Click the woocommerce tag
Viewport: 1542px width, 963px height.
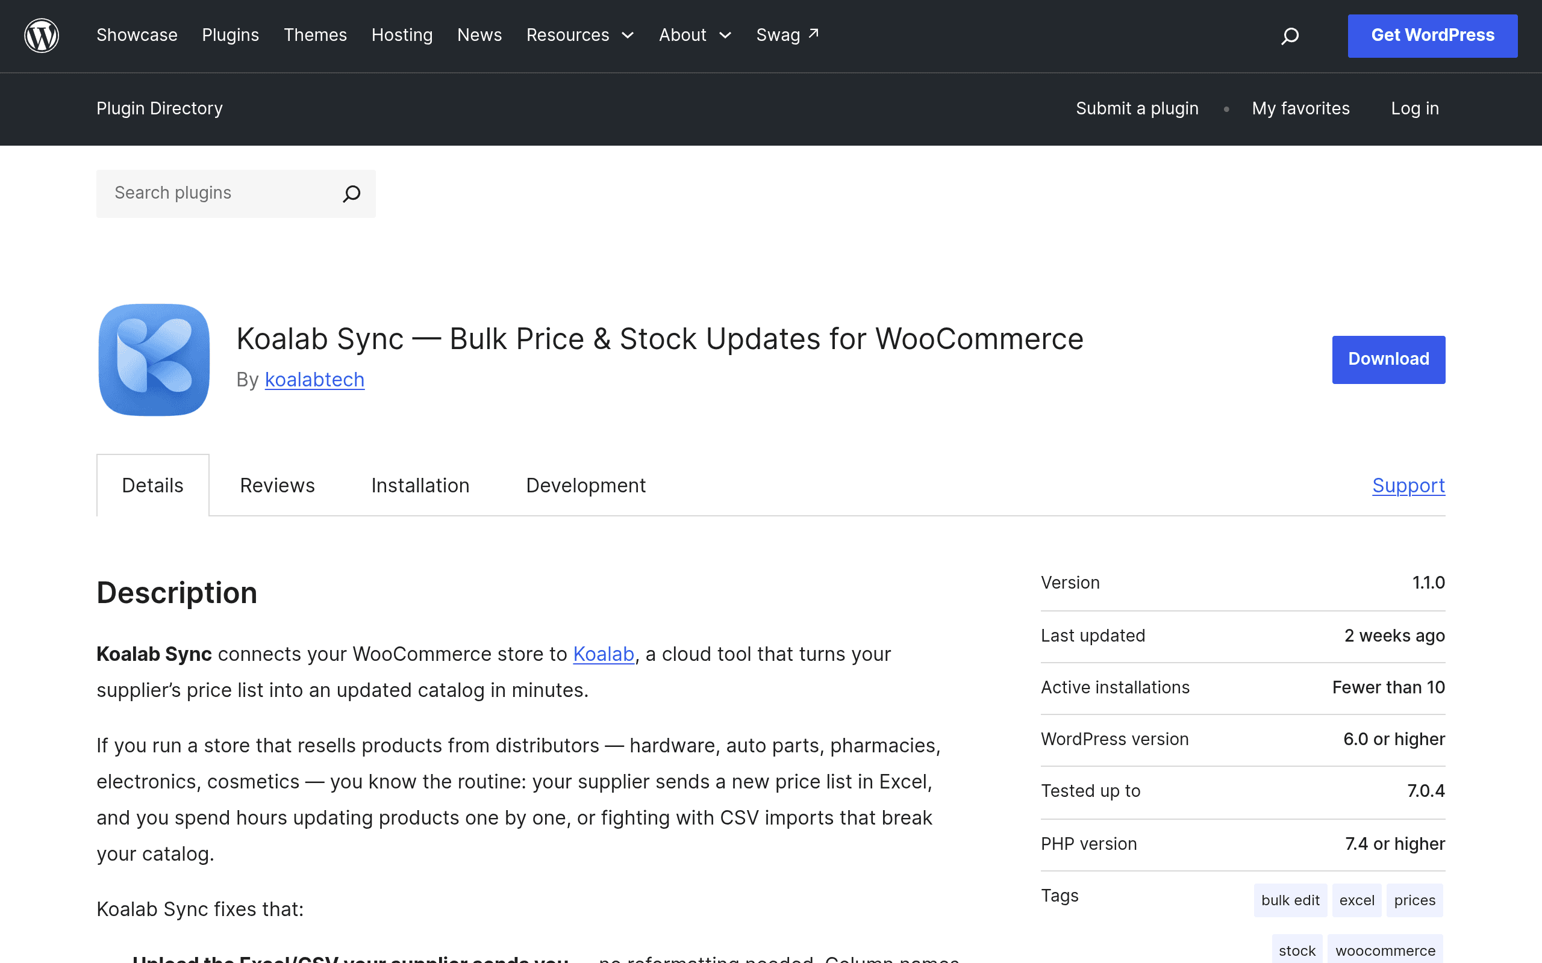point(1385,950)
